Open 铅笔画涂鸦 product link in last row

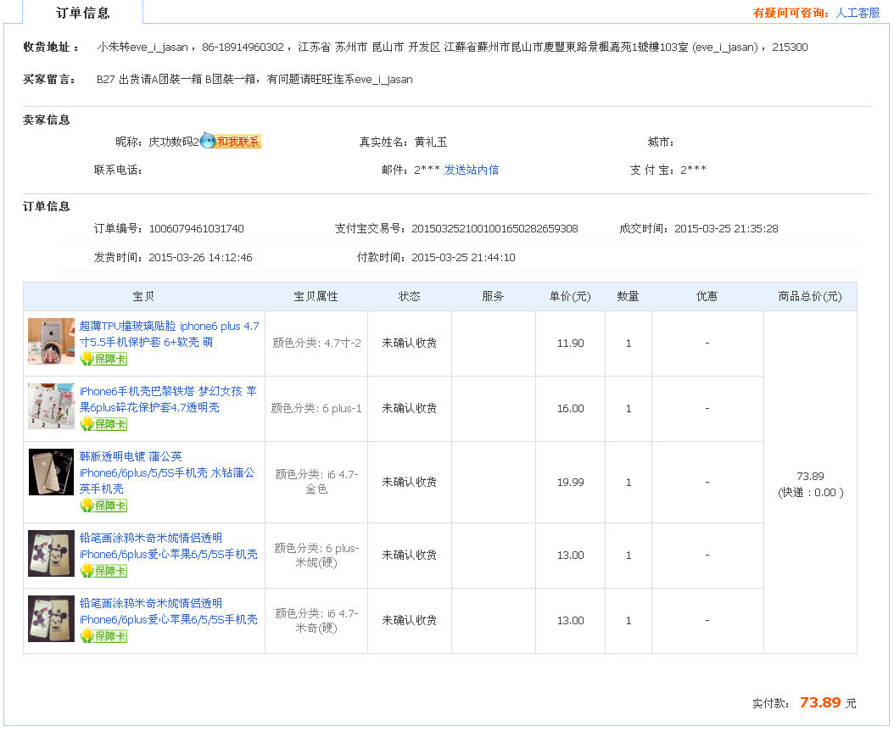point(168,611)
